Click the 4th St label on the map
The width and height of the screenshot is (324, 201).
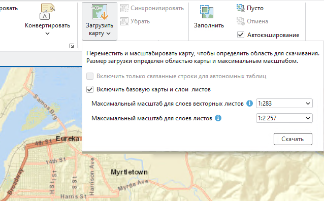click(43, 143)
